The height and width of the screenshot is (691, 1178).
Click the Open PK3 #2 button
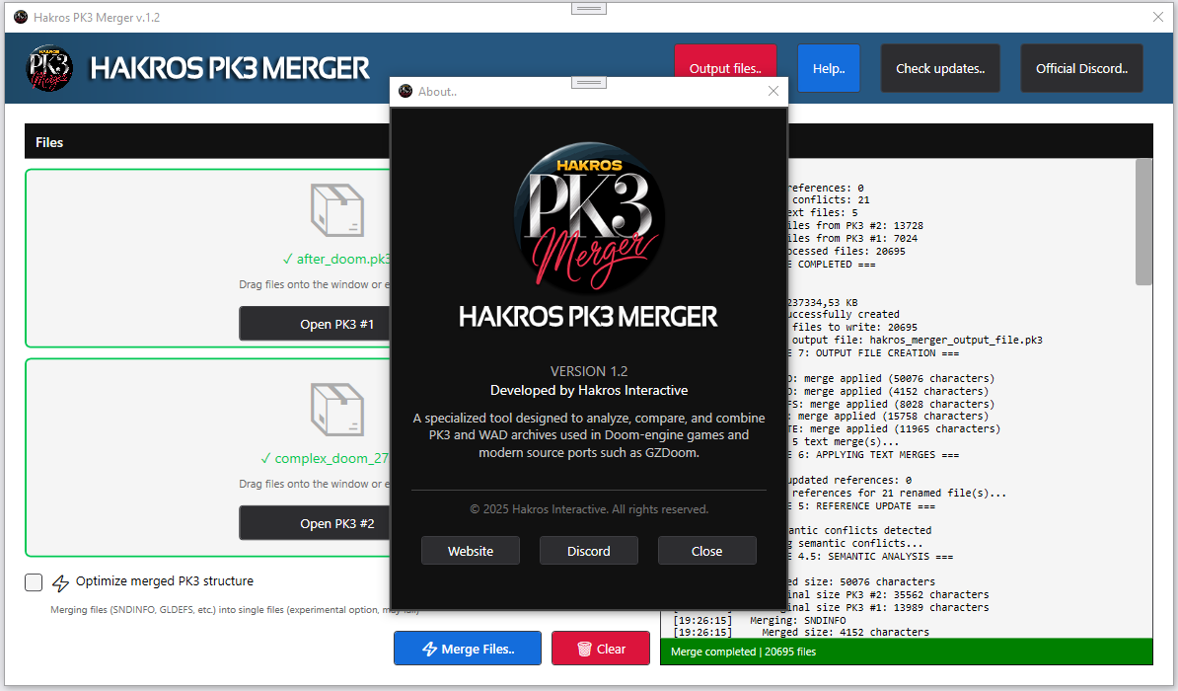(x=316, y=523)
